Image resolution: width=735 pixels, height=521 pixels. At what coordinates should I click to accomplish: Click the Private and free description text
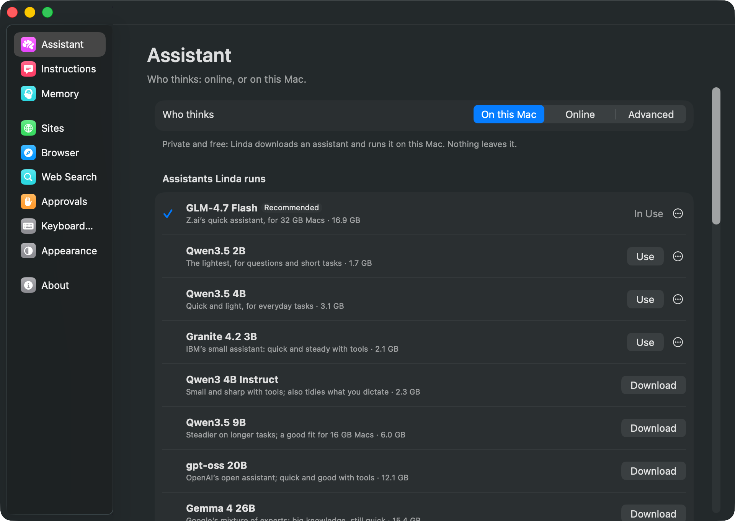[x=340, y=144]
